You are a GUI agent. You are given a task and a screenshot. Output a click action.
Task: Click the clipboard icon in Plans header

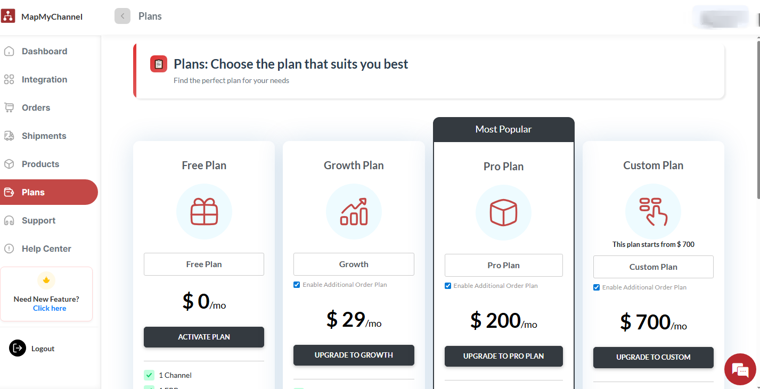(159, 64)
